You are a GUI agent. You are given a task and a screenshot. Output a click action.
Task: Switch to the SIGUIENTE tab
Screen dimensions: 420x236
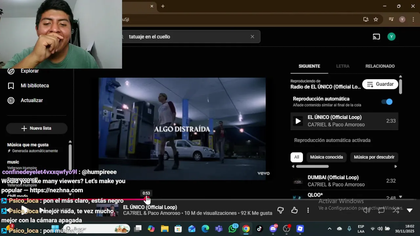pyautogui.click(x=309, y=66)
